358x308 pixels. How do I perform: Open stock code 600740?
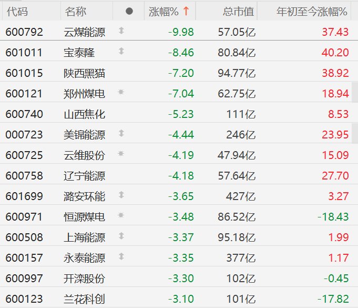pyautogui.click(x=24, y=114)
